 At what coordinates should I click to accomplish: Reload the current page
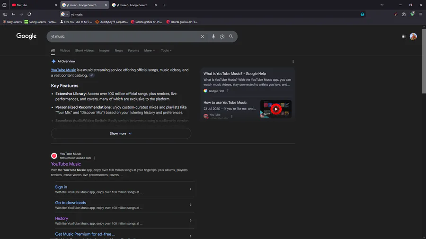click(29, 14)
